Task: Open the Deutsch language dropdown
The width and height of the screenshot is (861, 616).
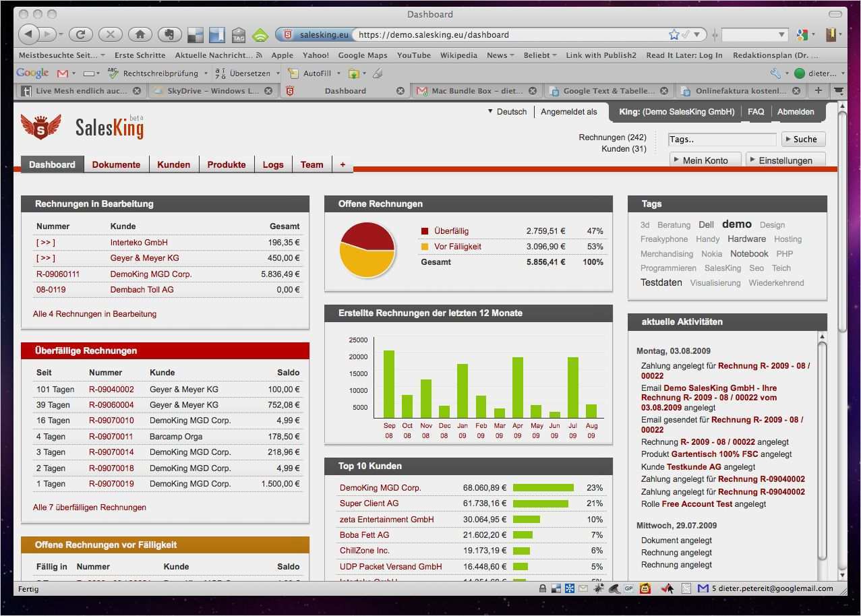Action: [507, 112]
